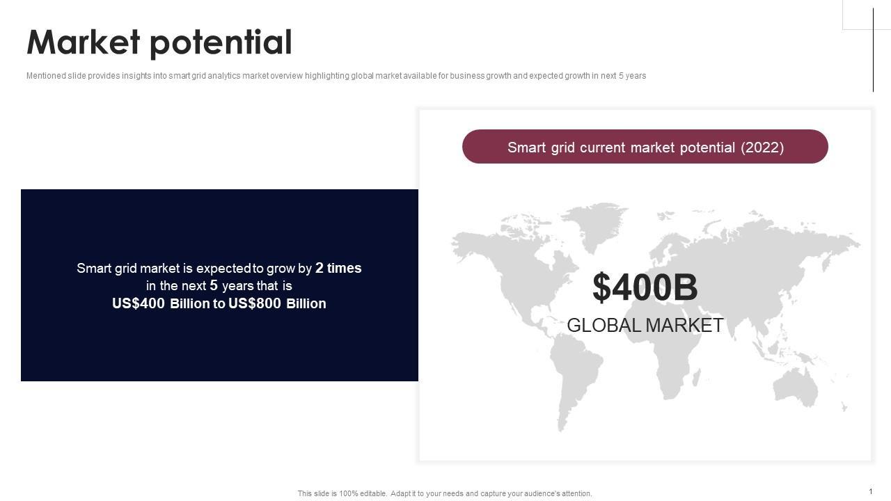Select the "$400B" figure on the map

pyautogui.click(x=645, y=287)
